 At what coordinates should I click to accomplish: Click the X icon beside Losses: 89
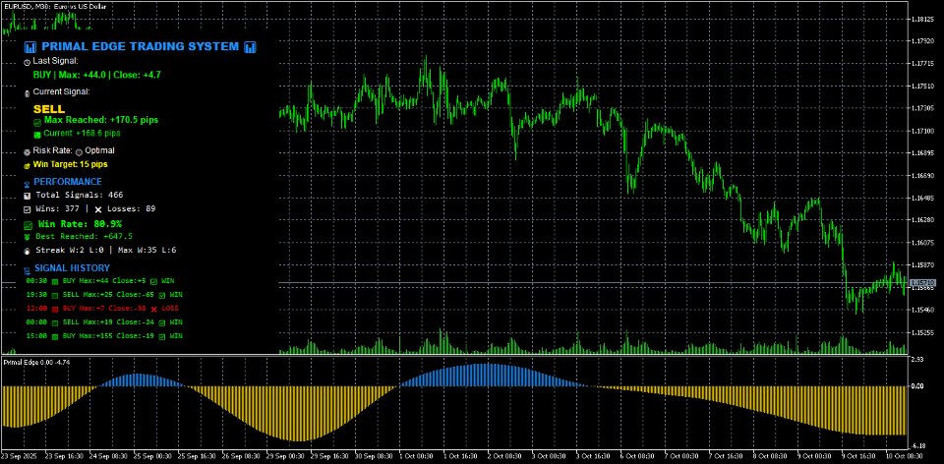(x=98, y=210)
